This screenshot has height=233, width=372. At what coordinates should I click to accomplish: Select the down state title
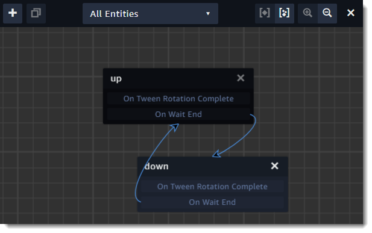click(x=157, y=166)
